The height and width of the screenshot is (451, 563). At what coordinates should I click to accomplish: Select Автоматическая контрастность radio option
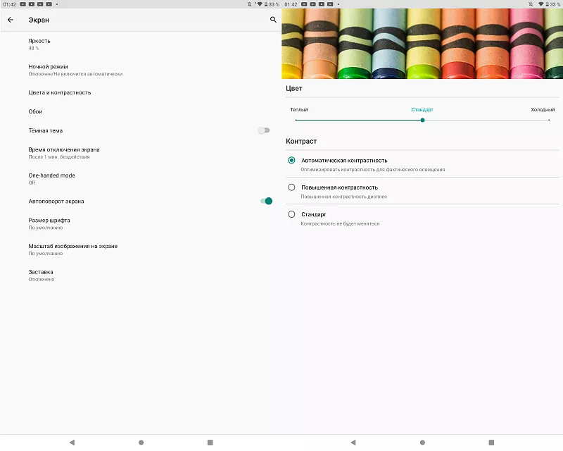point(291,160)
